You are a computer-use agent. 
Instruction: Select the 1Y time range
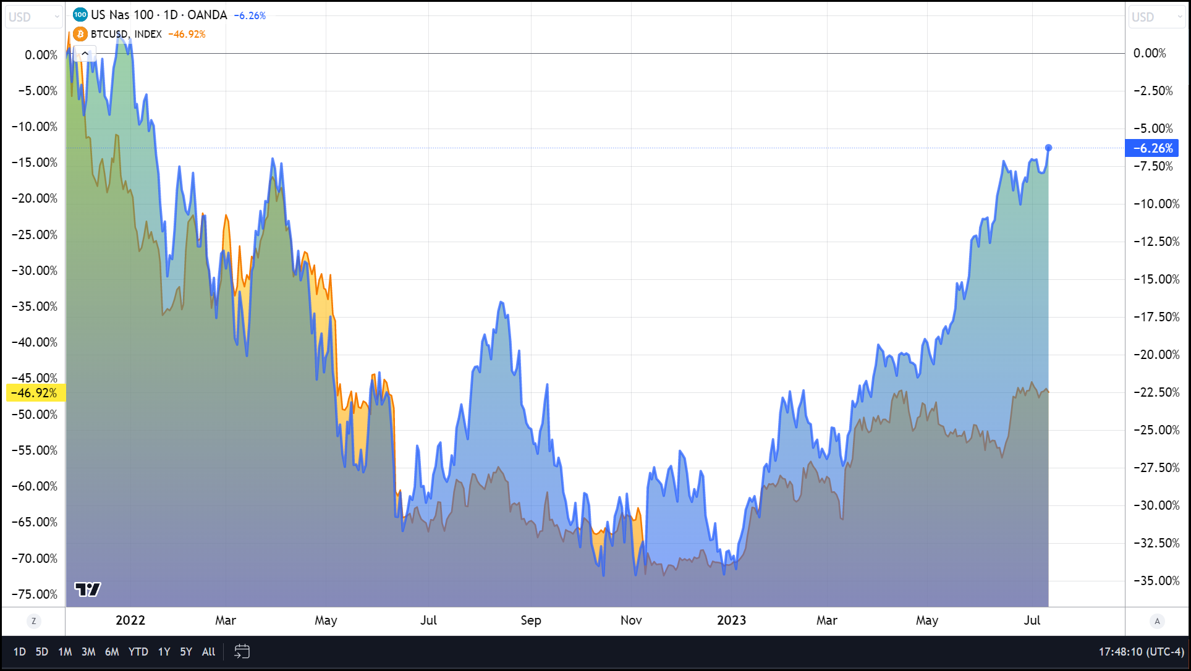164,652
